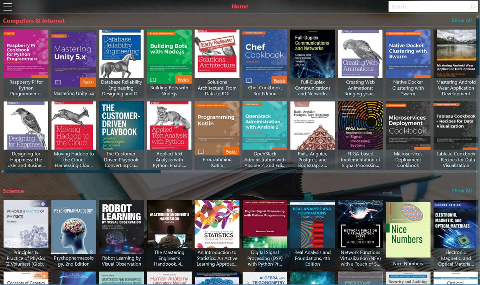Open Rails, Angular, Postgres, and Bootstrap cover
The width and height of the screenshot is (480, 285).
tap(313, 126)
